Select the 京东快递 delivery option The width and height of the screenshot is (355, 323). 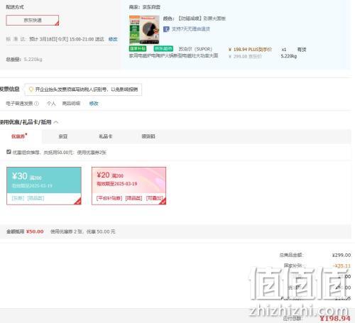coord(33,20)
